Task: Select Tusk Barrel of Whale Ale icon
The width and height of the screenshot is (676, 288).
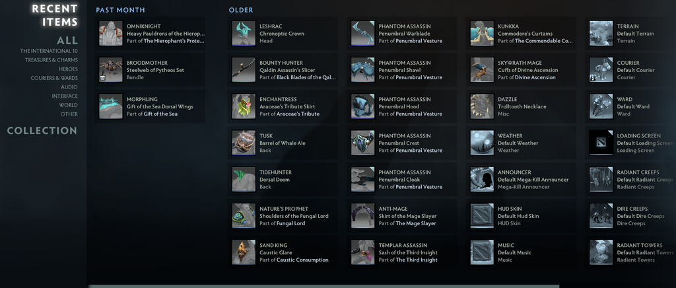Action: [x=244, y=143]
